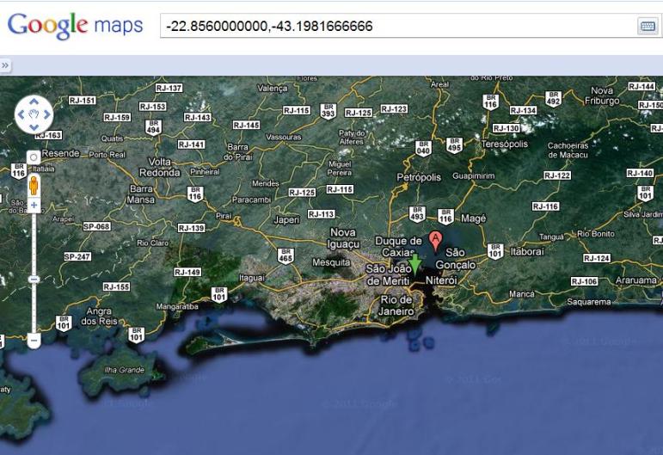This screenshot has height=455, width=663.
Task: Click the BR 493 highway shield
Action: pyautogui.click(x=417, y=214)
